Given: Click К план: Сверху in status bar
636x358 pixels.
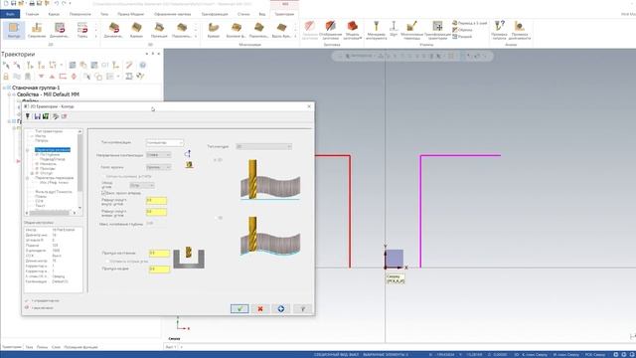Looking at the screenshot, I should 535,355.
